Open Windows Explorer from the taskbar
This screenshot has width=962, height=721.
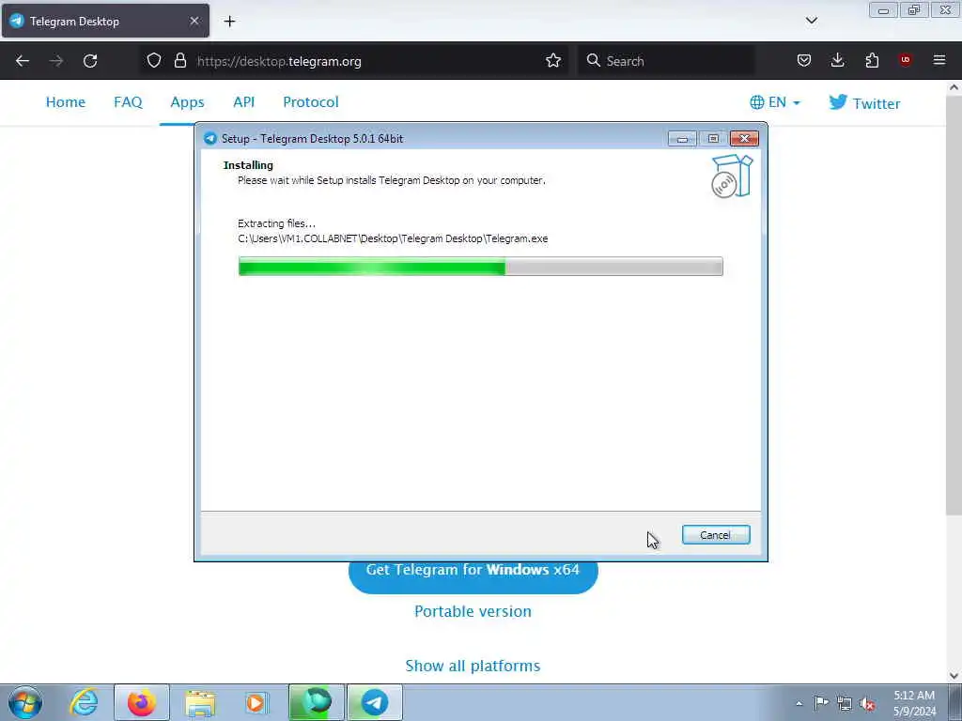tap(200, 702)
